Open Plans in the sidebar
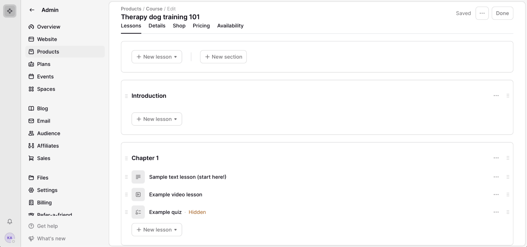The height and width of the screenshot is (247, 527). click(x=65, y=64)
